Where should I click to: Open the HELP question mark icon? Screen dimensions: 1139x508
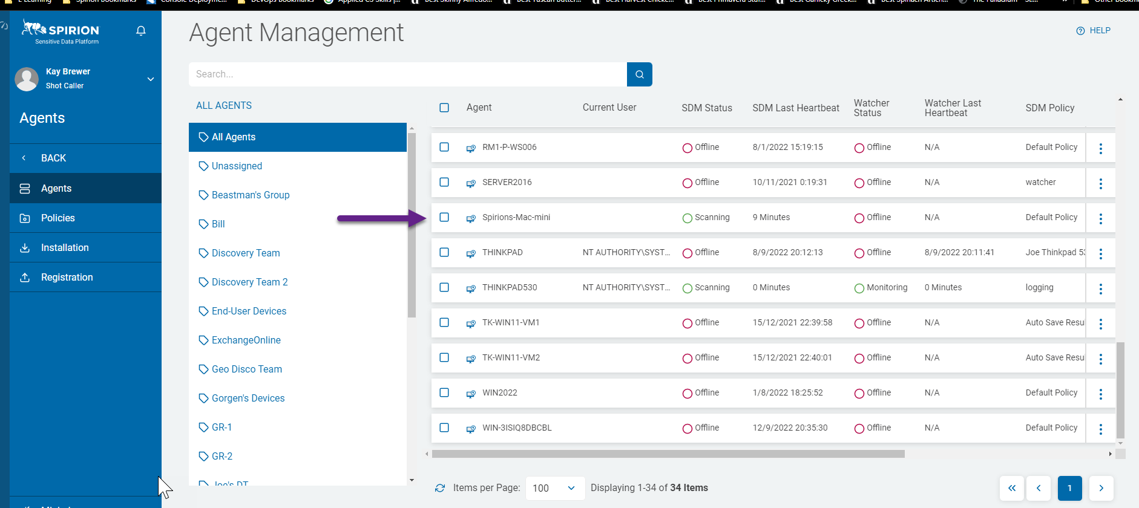(1080, 31)
